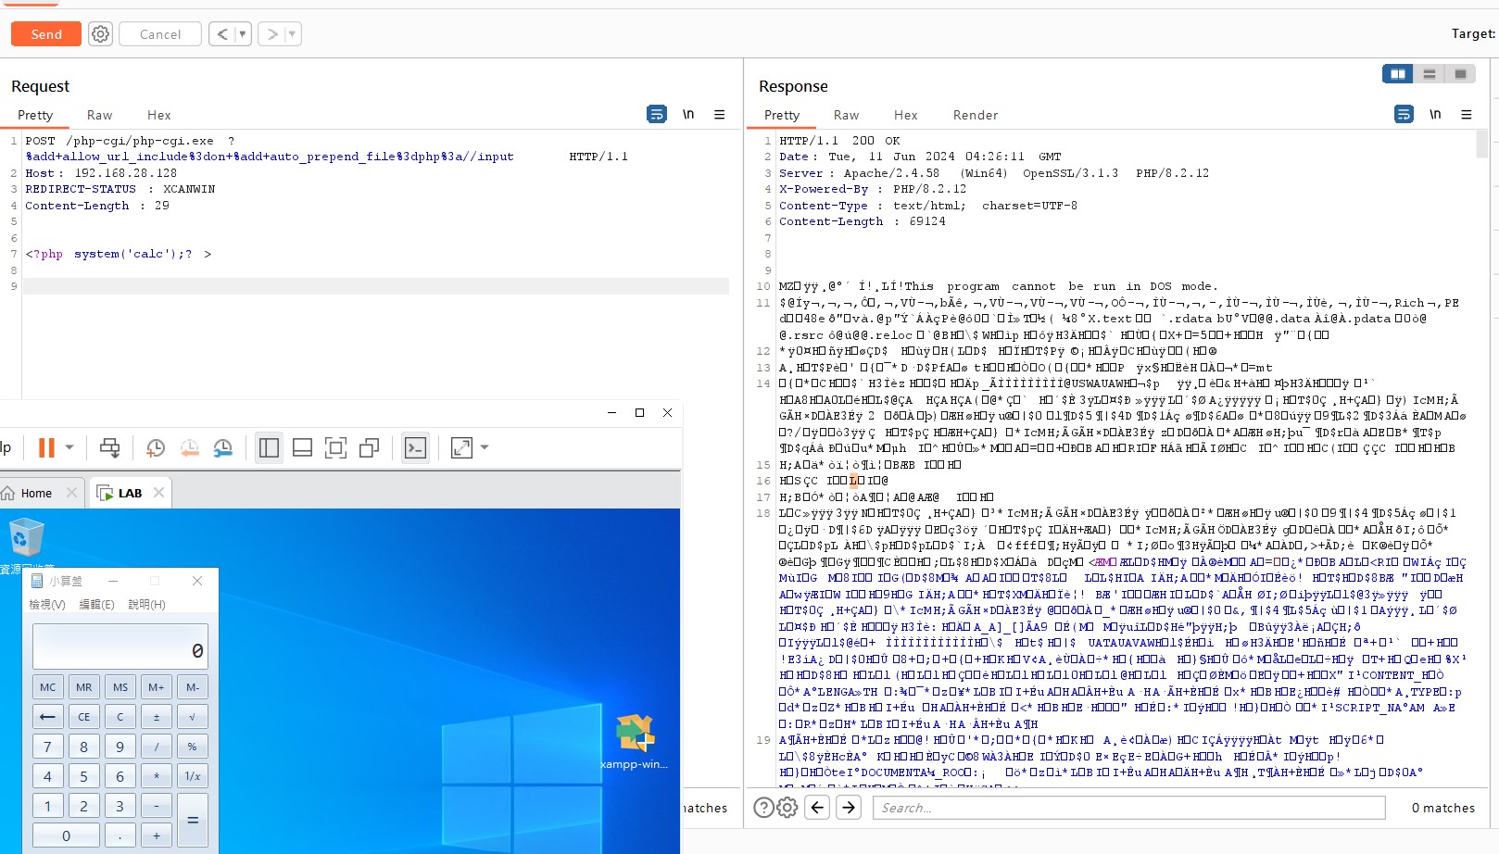Click calculator 1/x reciprocal button
Screen dimensions: 1499x854
pos(192,776)
